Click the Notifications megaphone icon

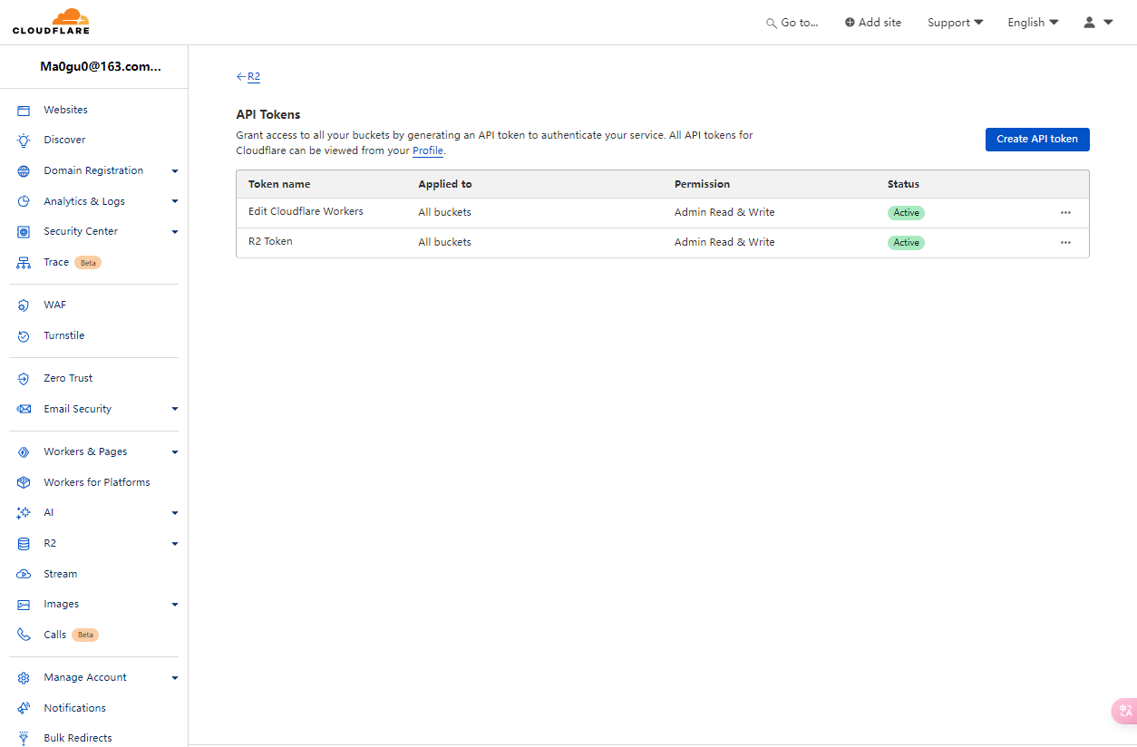pos(24,709)
